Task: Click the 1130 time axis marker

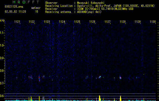Action: click(153, 22)
